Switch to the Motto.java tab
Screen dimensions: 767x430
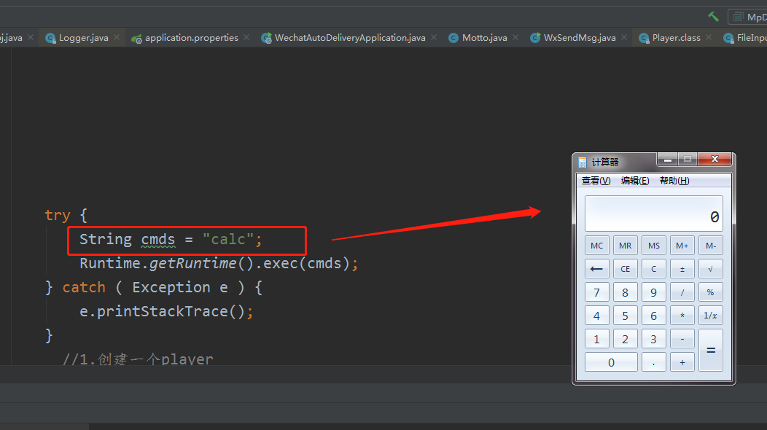tap(484, 38)
